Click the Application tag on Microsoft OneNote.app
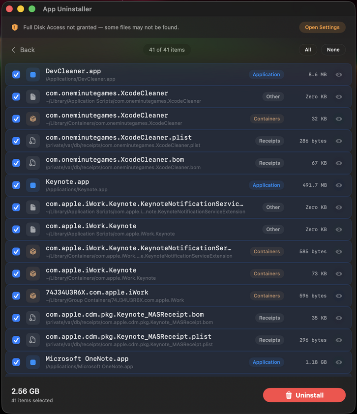 [266, 362]
